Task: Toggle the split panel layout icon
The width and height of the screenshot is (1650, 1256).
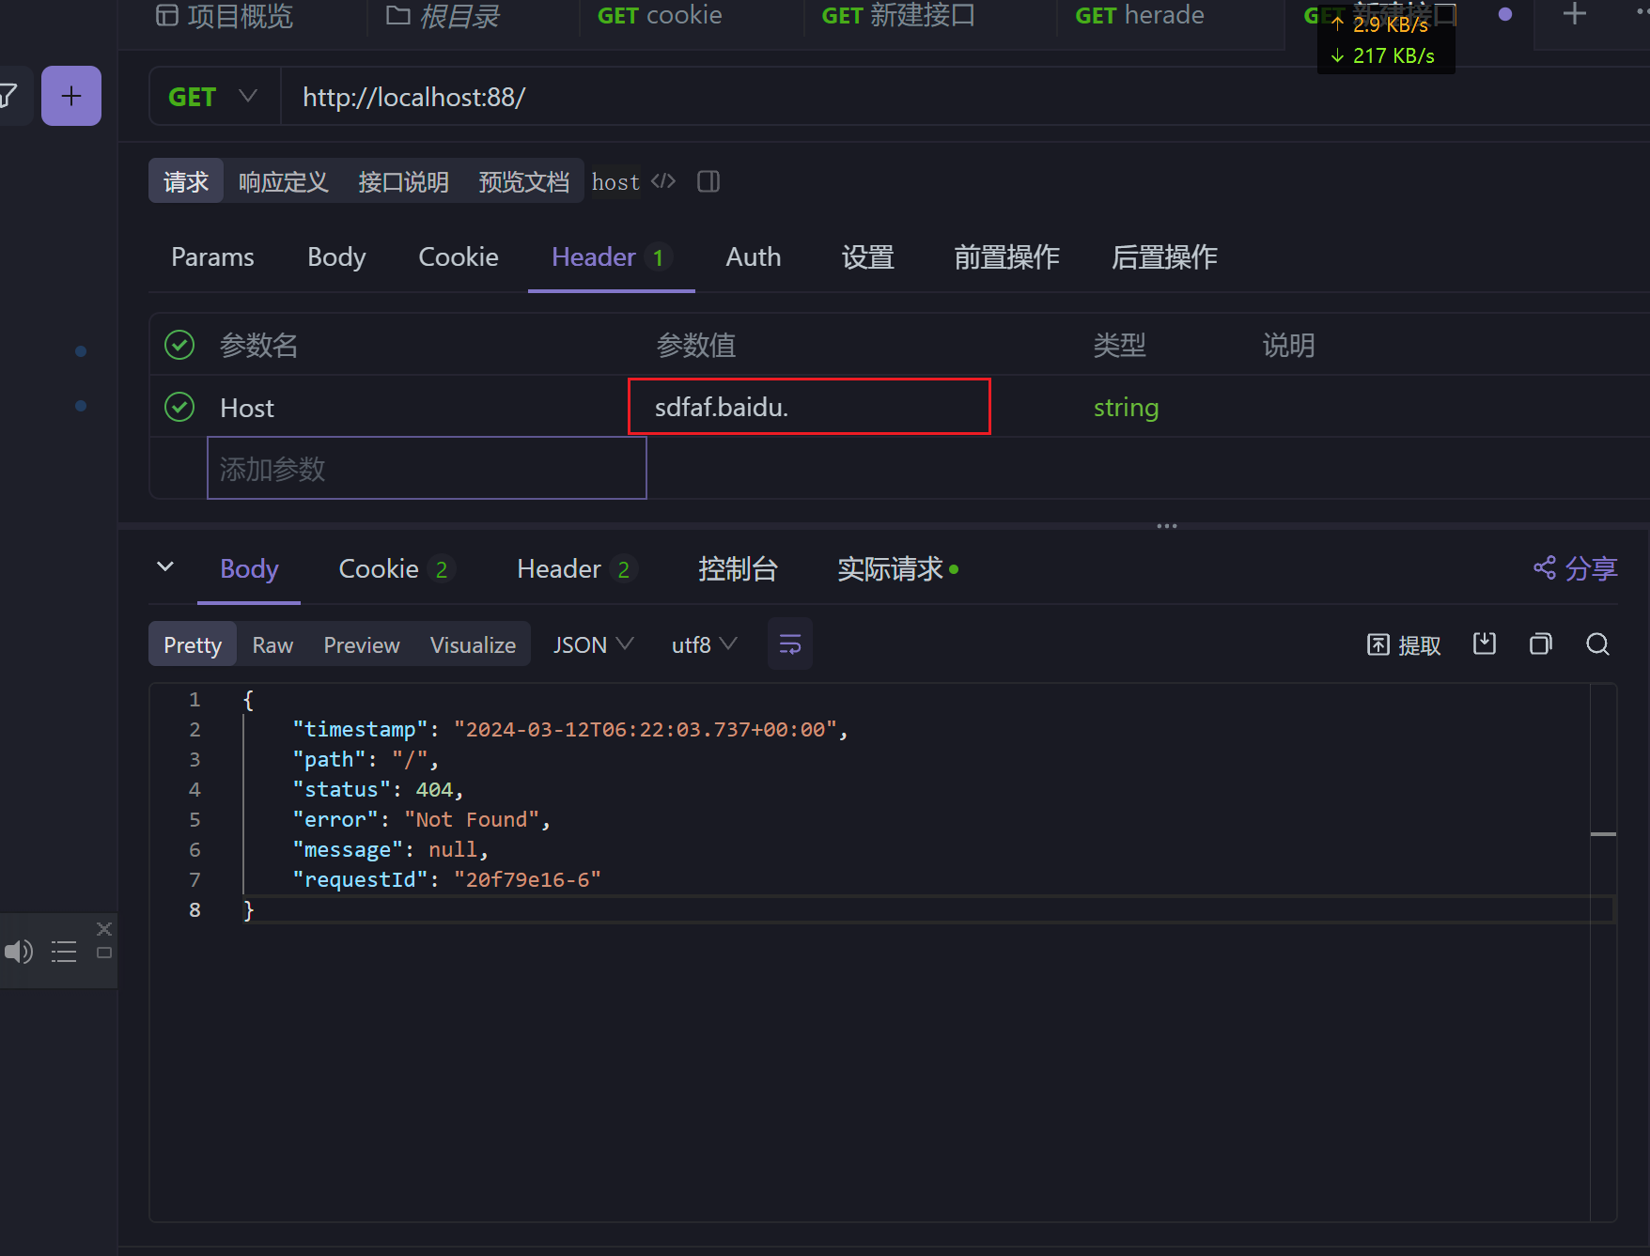Action: pos(708,181)
